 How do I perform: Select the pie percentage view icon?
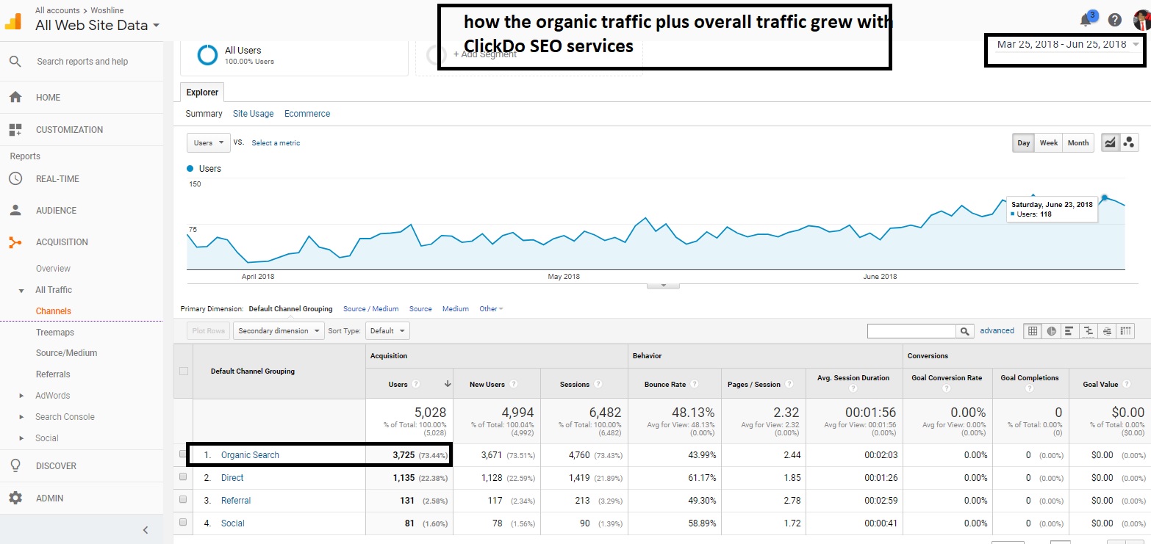tap(1052, 331)
